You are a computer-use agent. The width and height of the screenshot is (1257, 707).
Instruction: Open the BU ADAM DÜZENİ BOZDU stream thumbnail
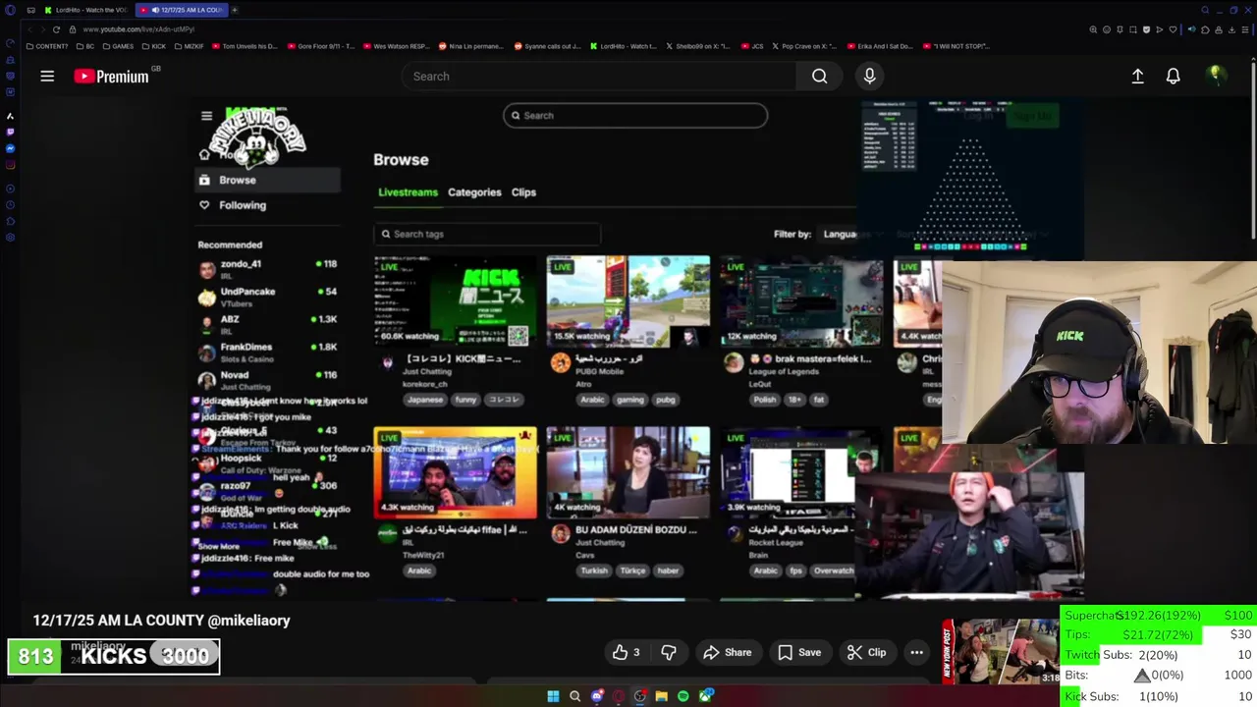point(628,472)
